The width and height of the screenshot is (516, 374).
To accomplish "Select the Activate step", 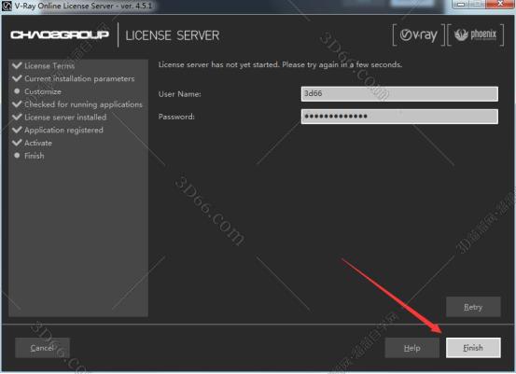I will pos(38,143).
